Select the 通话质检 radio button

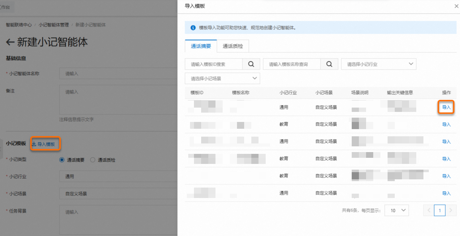[93, 160]
